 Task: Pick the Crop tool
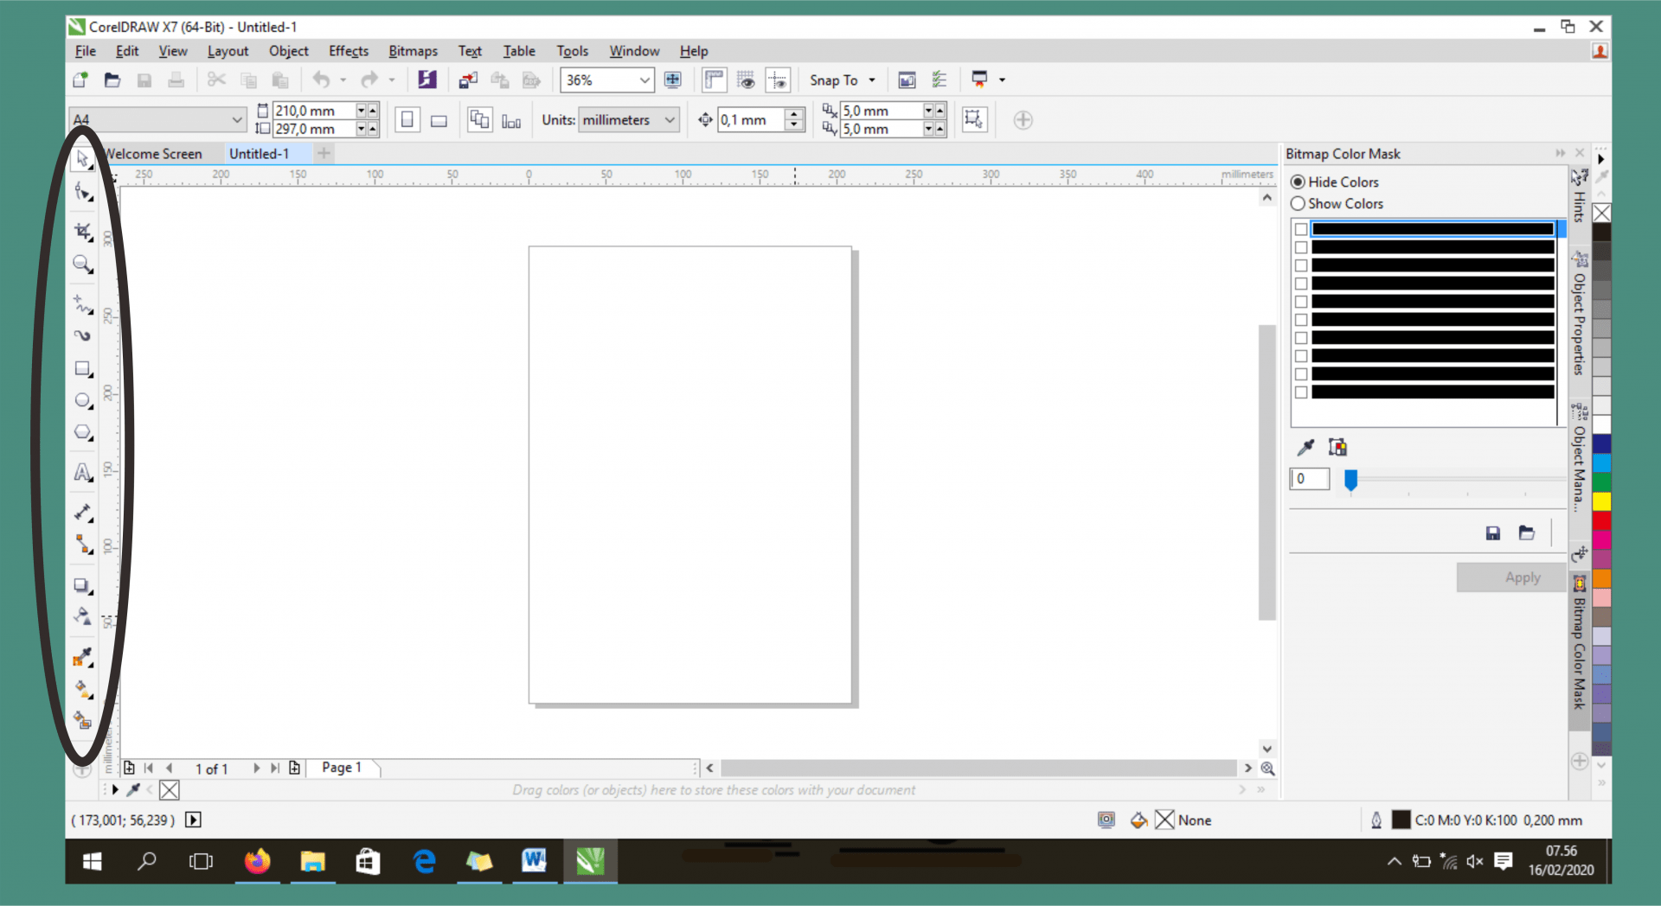pyautogui.click(x=82, y=231)
